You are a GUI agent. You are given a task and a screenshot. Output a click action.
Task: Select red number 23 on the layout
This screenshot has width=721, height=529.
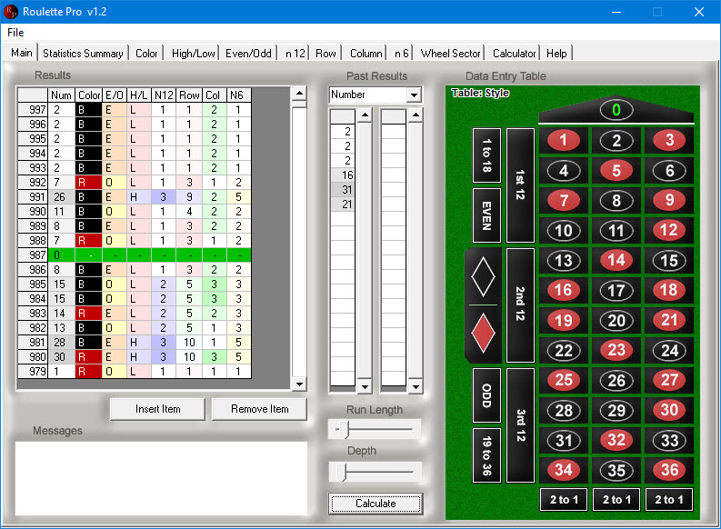tap(616, 350)
